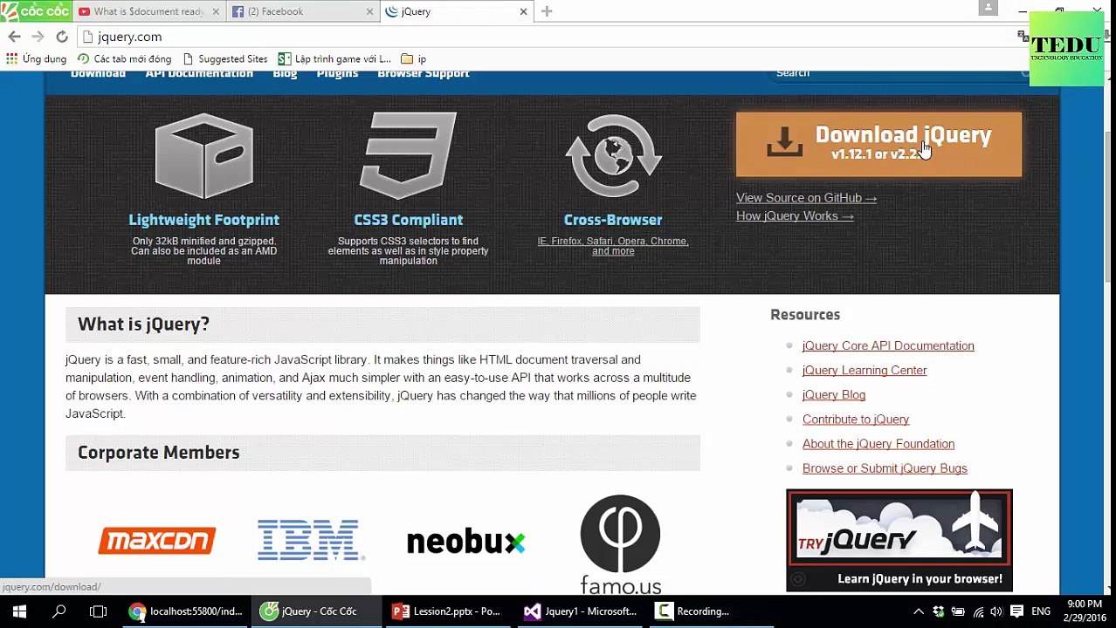Image resolution: width=1116 pixels, height=628 pixels.
Task: Click the site Search field
Action: tap(899, 73)
